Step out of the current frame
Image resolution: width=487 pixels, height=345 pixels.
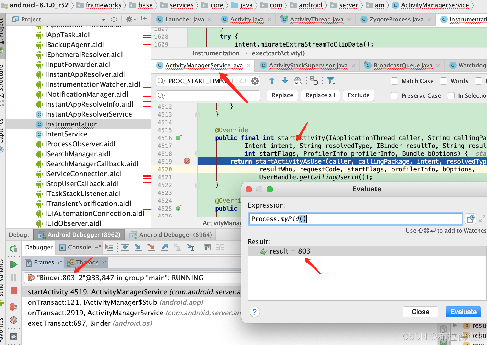point(164,247)
